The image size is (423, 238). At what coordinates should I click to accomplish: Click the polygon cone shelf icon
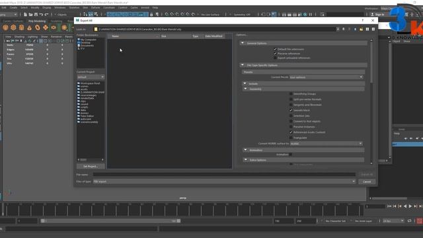pyautogui.click(x=29, y=28)
